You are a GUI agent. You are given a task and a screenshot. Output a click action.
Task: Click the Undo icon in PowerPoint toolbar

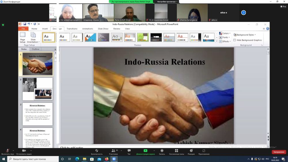coord(29,24)
